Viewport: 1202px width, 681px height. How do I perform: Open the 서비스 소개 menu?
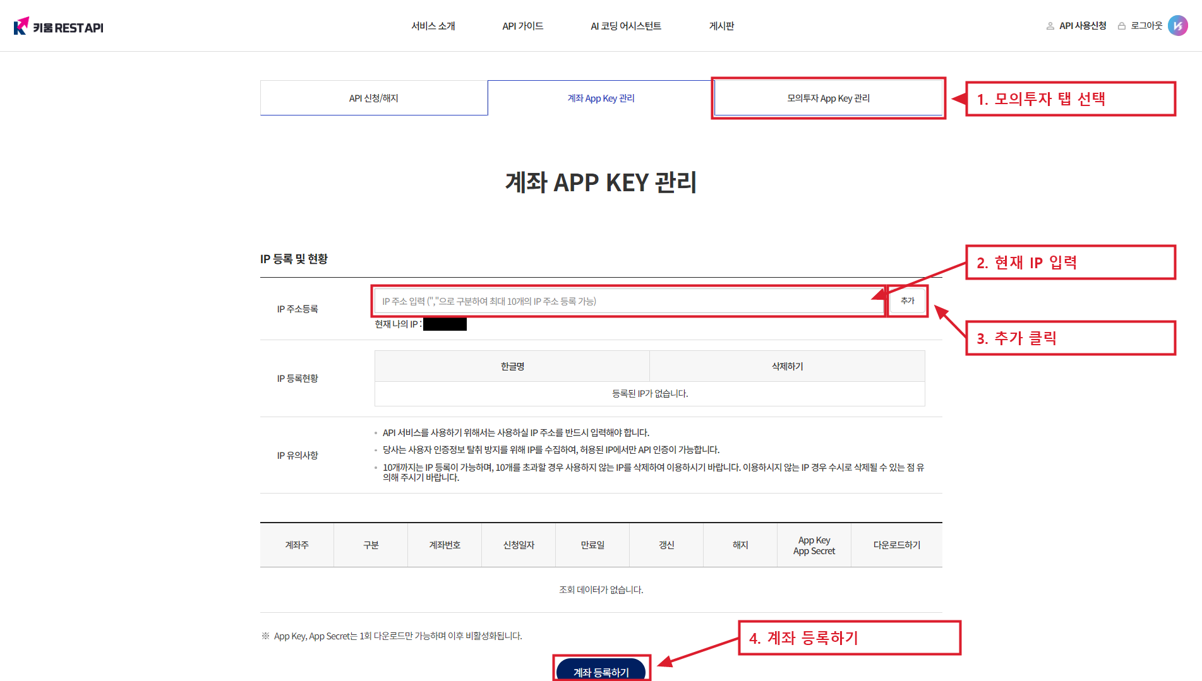[433, 26]
